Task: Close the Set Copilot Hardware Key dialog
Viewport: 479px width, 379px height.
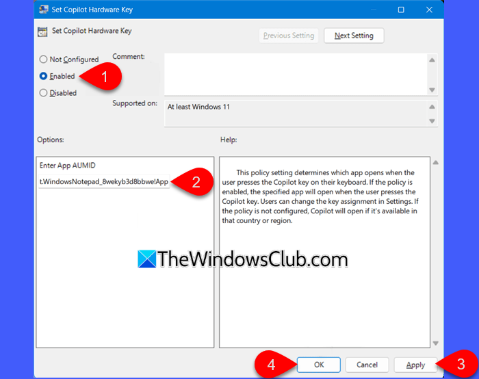Action: click(x=429, y=10)
